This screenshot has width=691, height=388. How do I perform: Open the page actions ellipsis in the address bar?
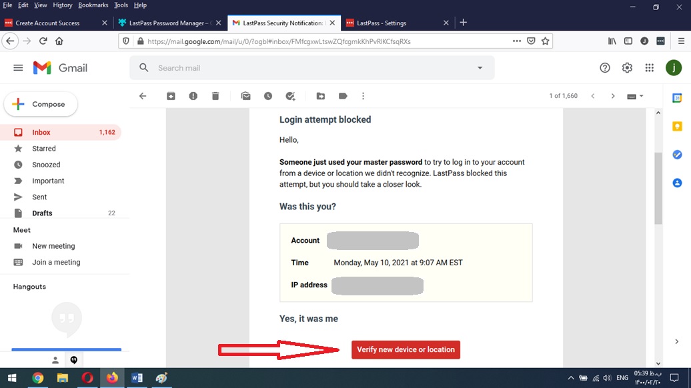(x=517, y=41)
